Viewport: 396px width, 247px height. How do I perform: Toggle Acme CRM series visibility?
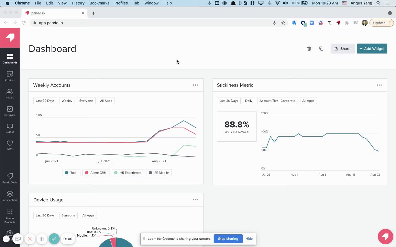click(96, 173)
